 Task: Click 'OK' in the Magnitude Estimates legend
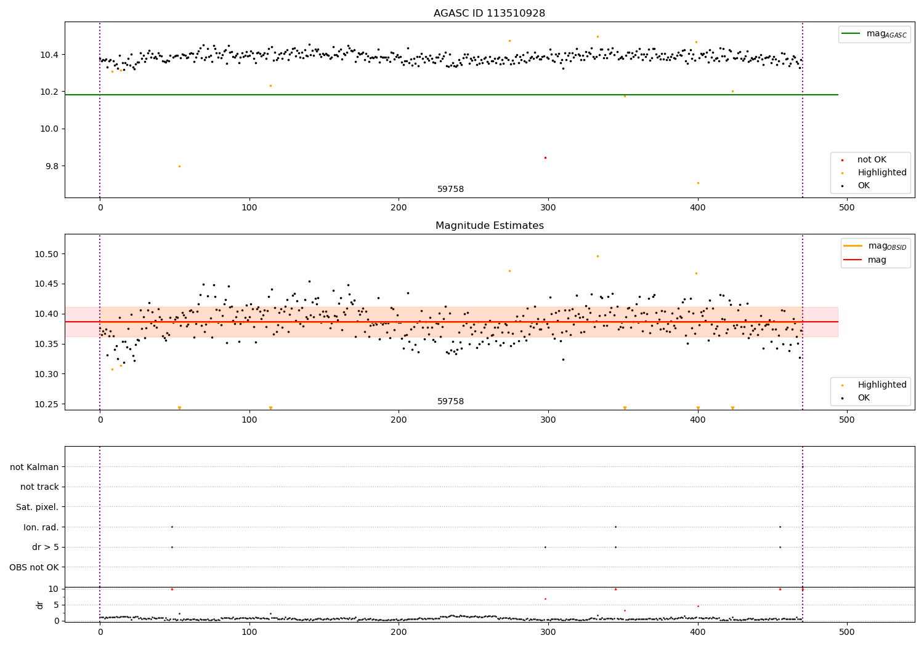click(864, 398)
